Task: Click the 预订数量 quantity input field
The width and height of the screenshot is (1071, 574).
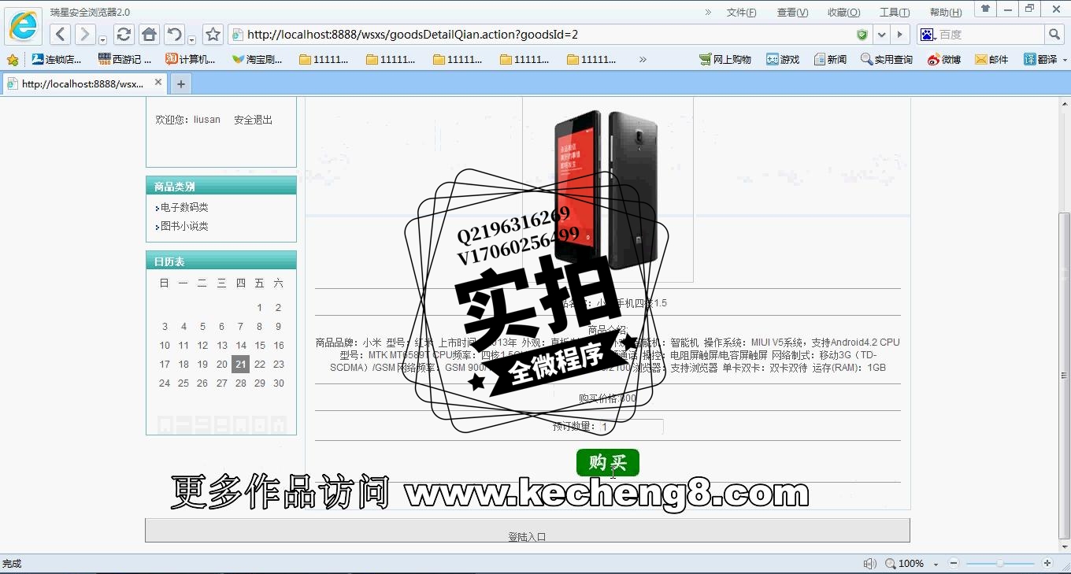Action: click(x=630, y=427)
